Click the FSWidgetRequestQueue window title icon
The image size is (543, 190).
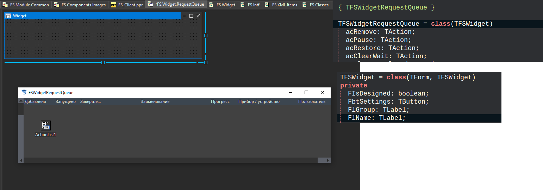(24, 92)
